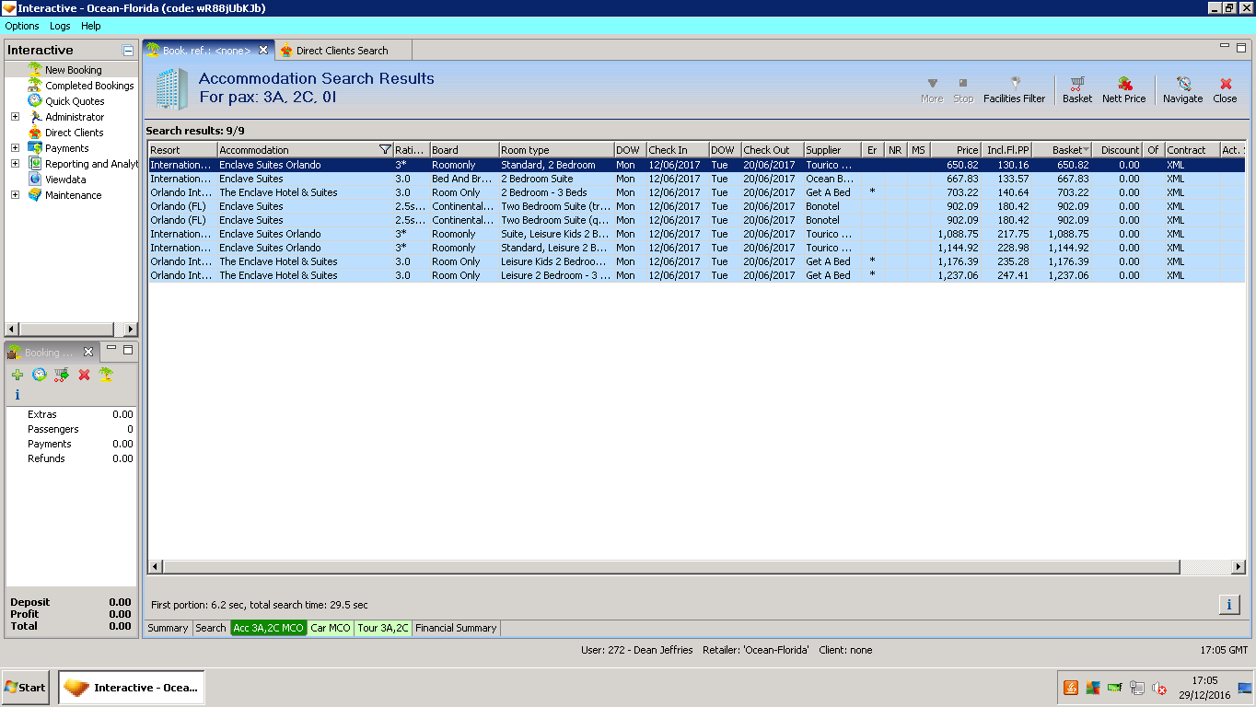1256x707 pixels.
Task: Click the muted volume tray icon
Action: coord(1159,688)
